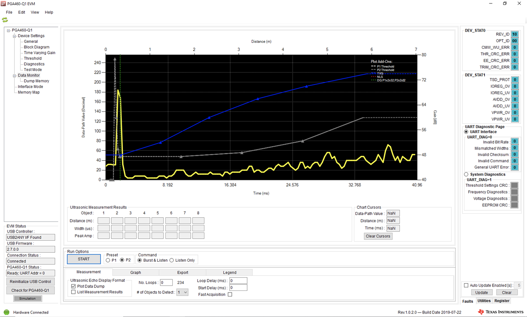
Task: Click the Loop Delay (ms) input field
Action: 238,281
